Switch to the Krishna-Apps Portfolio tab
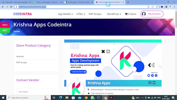This screenshot has width=177, height=100. pos(78,2)
